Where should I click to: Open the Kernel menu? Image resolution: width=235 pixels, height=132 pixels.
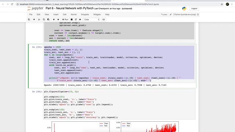point(73,15)
